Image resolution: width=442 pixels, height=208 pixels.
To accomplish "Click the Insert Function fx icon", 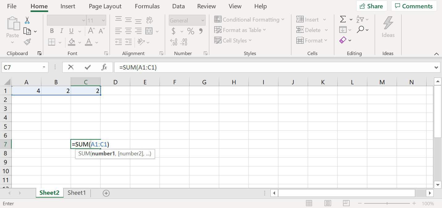I will 104,67.
